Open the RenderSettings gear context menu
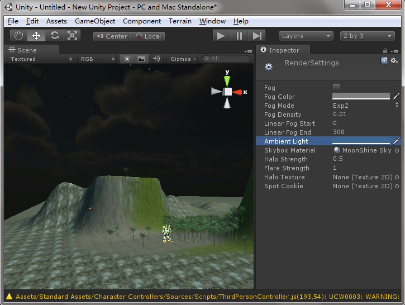 coord(394,61)
